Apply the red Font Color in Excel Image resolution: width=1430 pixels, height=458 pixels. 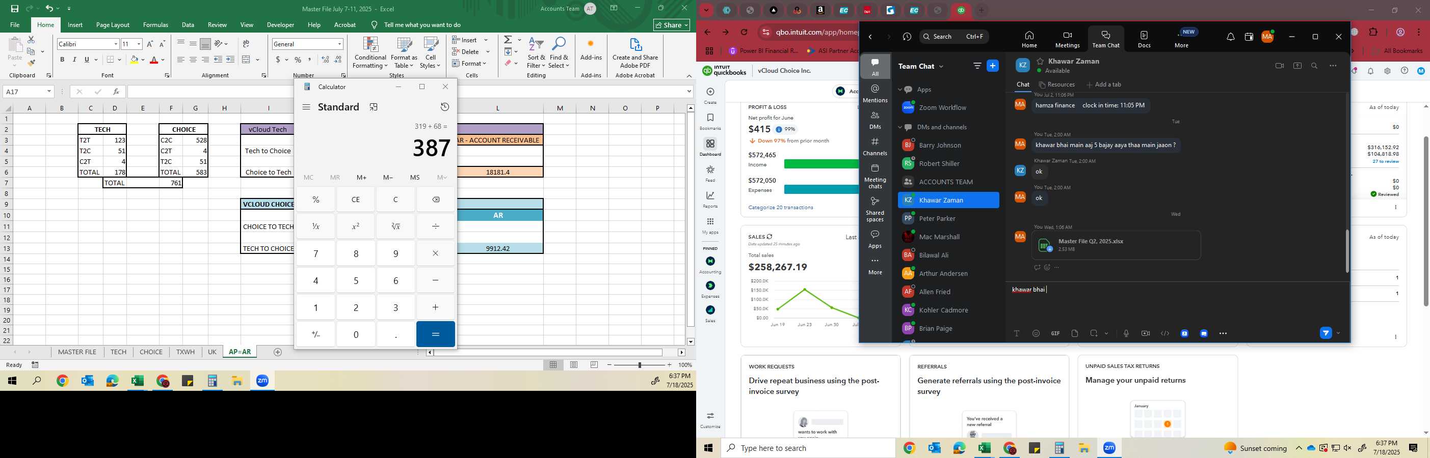click(x=154, y=60)
